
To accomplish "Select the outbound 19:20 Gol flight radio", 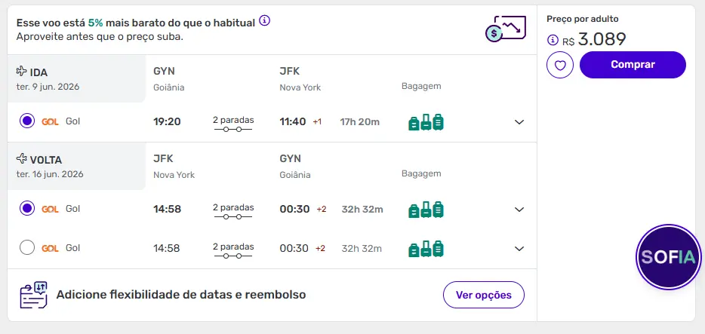I will click(27, 121).
